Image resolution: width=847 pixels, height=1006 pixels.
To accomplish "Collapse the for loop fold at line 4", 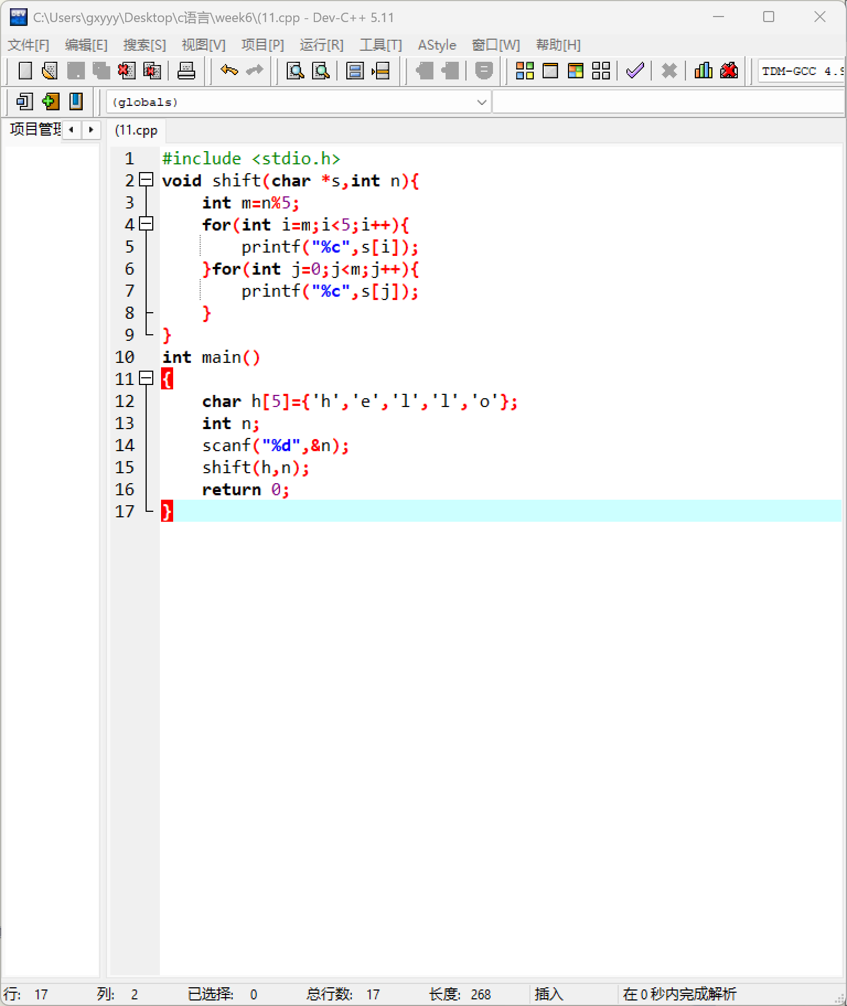I will (146, 223).
